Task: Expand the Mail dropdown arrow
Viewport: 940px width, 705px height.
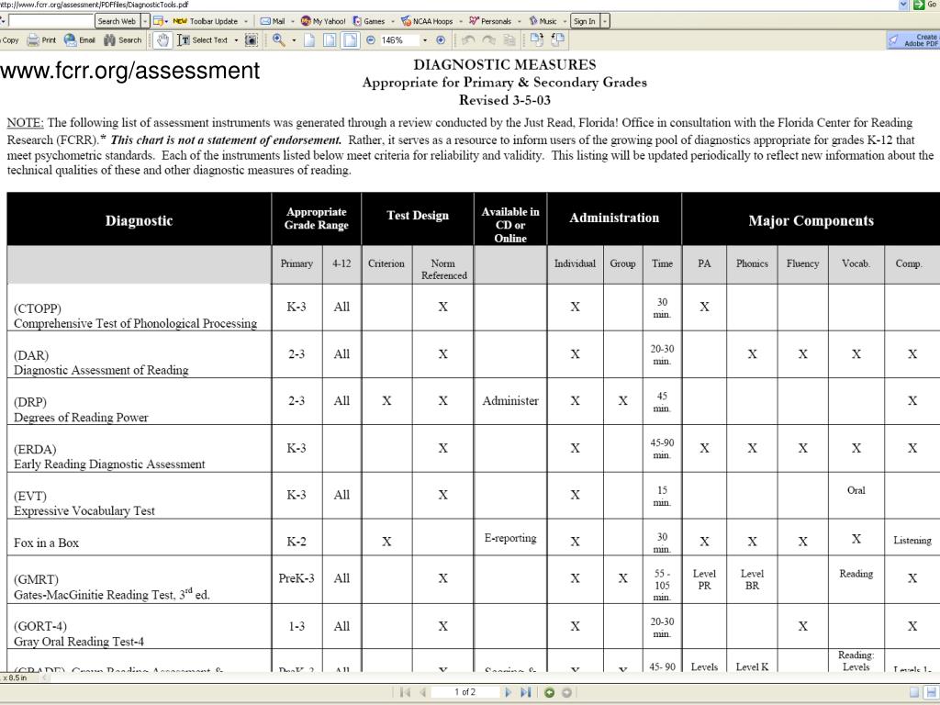Action: (x=293, y=21)
